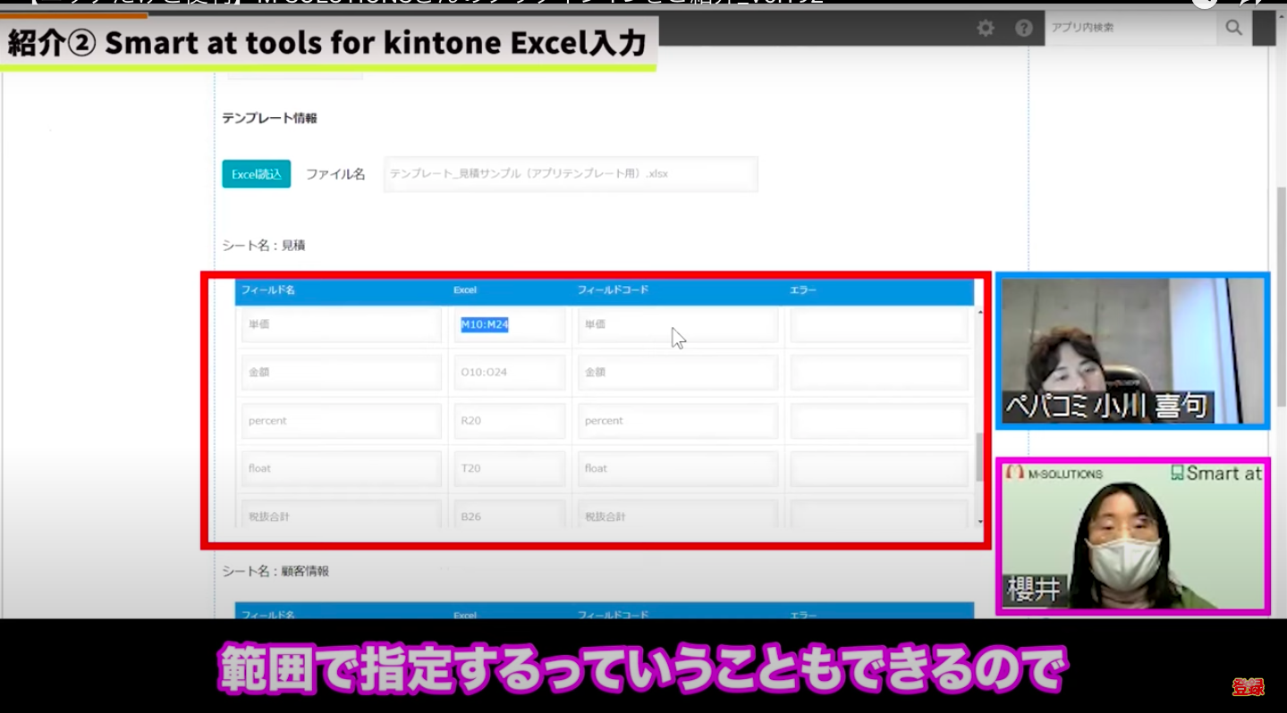Select the highlighted M10:M24 Excel range field

click(x=510, y=324)
